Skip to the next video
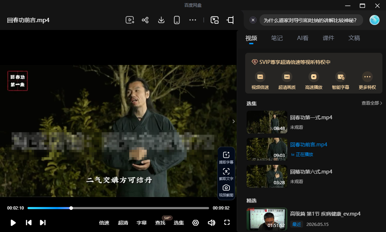 [x=43, y=223]
